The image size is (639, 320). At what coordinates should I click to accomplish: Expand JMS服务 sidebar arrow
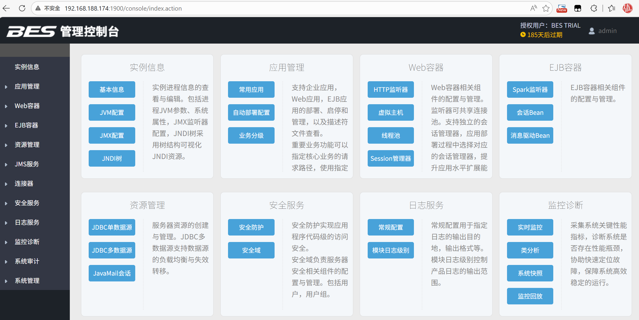click(x=6, y=165)
